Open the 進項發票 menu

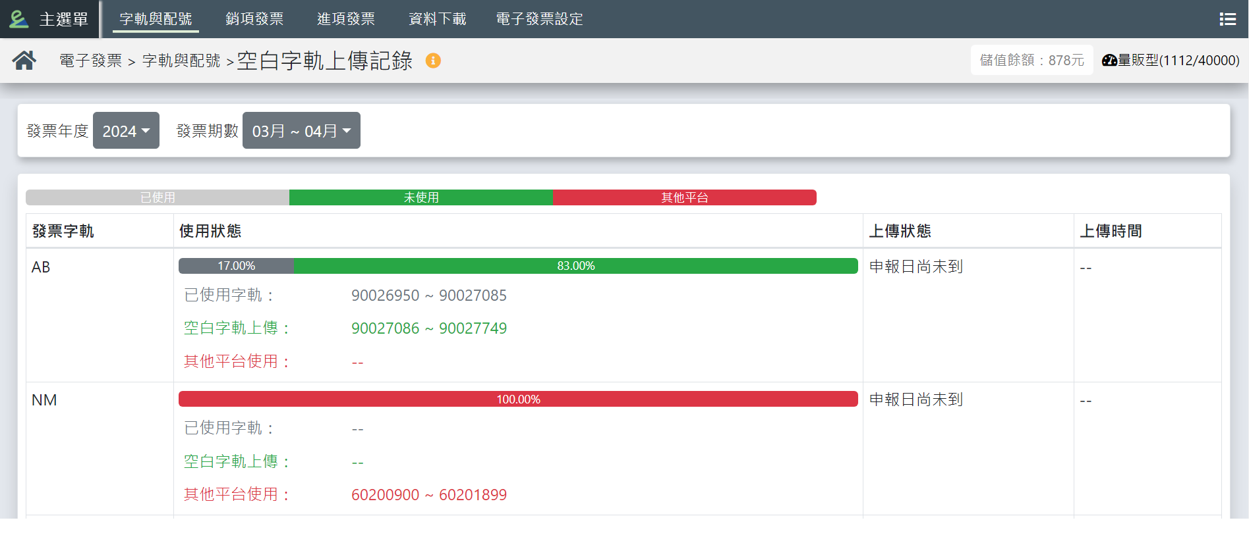346,19
